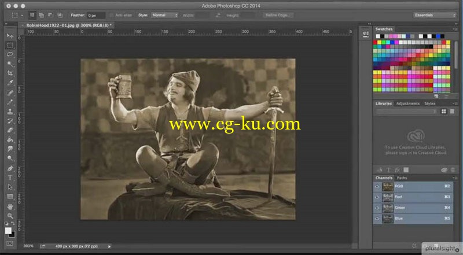Select the Brush tool
Screen dimensions: 463x255
10,102
